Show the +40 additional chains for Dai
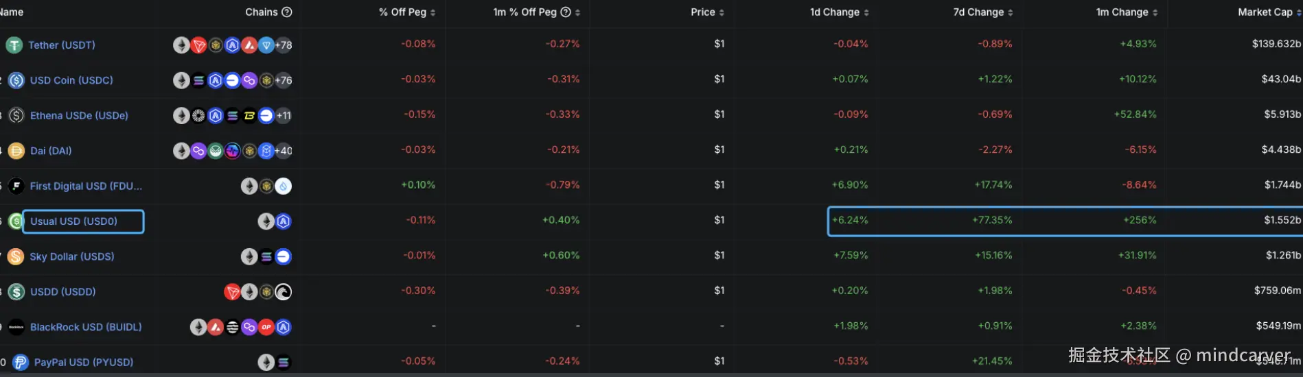This screenshot has height=377, width=1303. coord(284,151)
